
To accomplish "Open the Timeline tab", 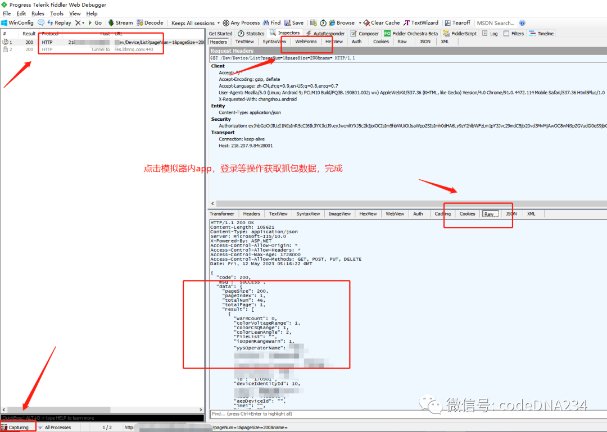I will click(541, 34).
